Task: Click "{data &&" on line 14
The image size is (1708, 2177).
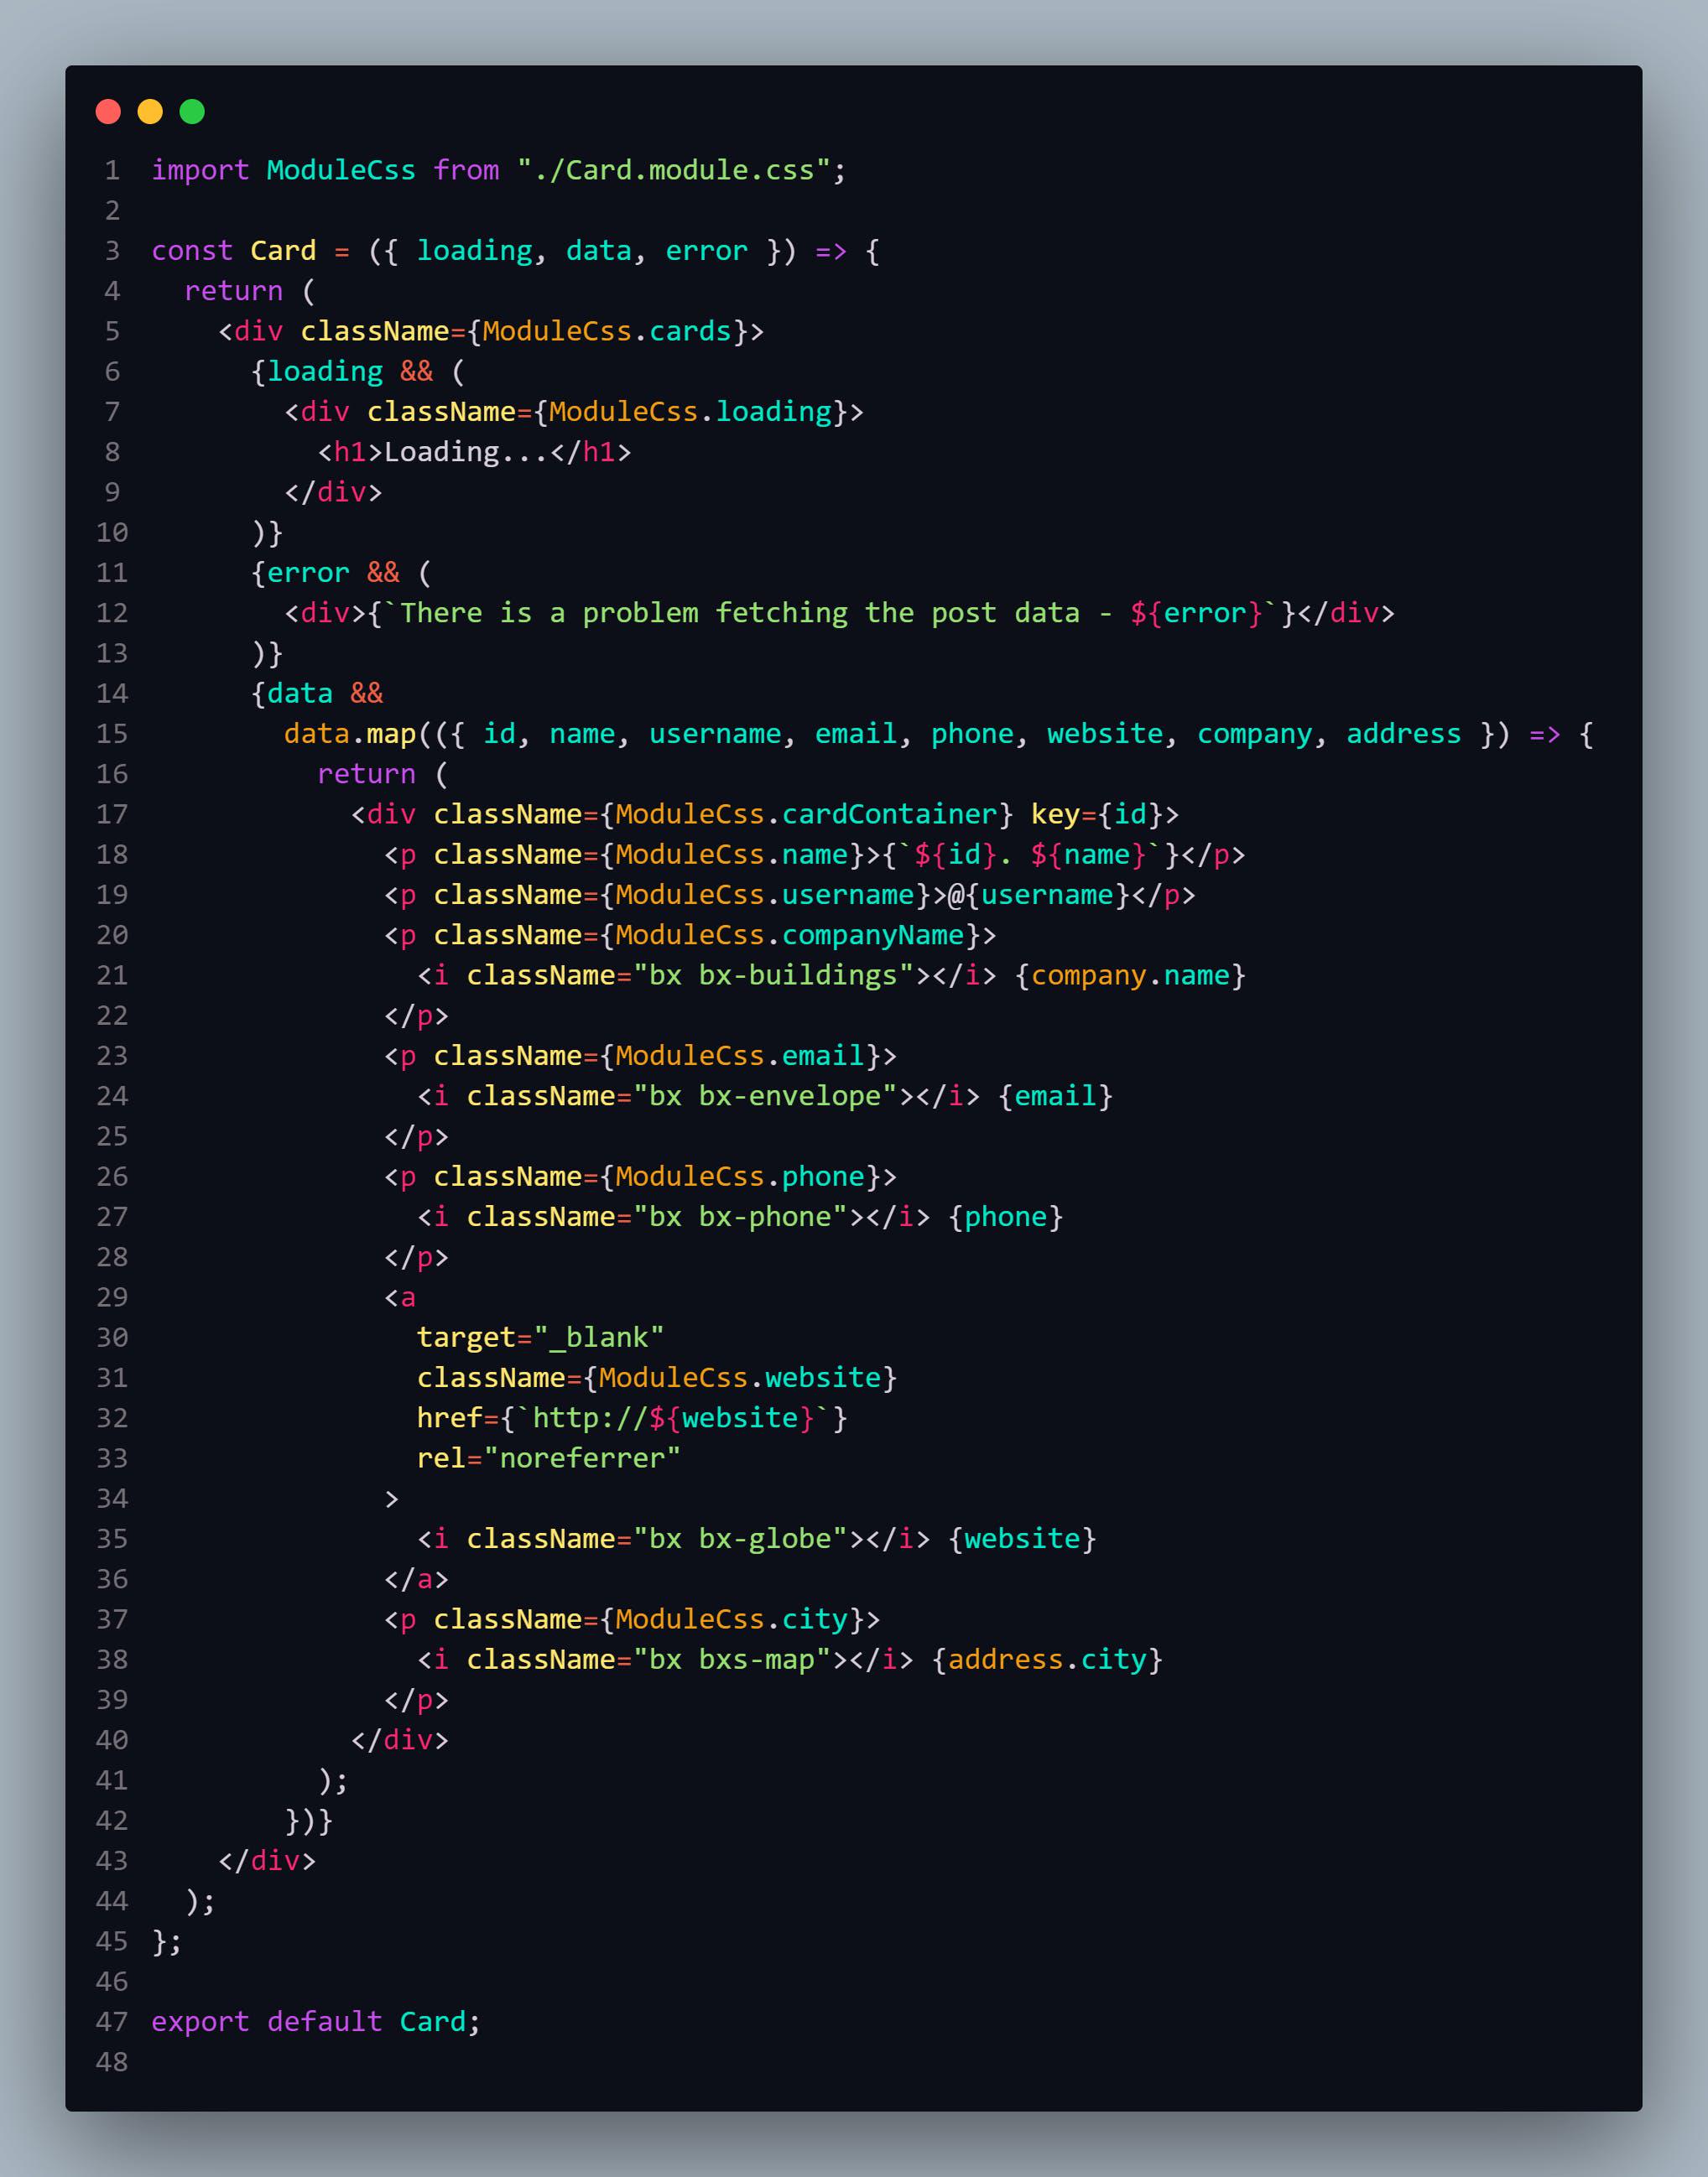Action: [x=317, y=694]
